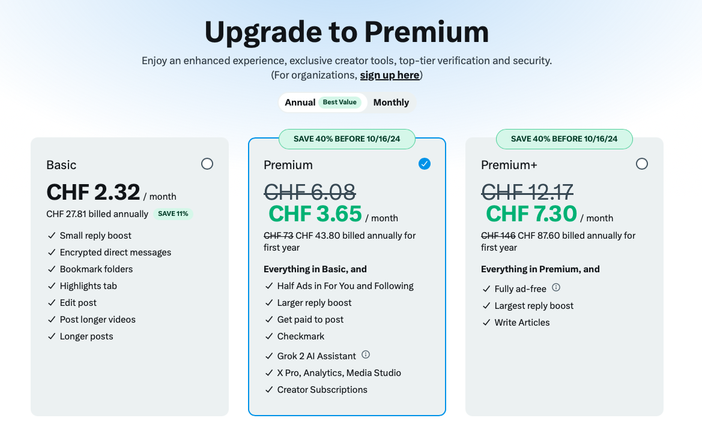The width and height of the screenshot is (702, 433).
Task: Select the Premium+ plan radio button
Action: click(642, 164)
